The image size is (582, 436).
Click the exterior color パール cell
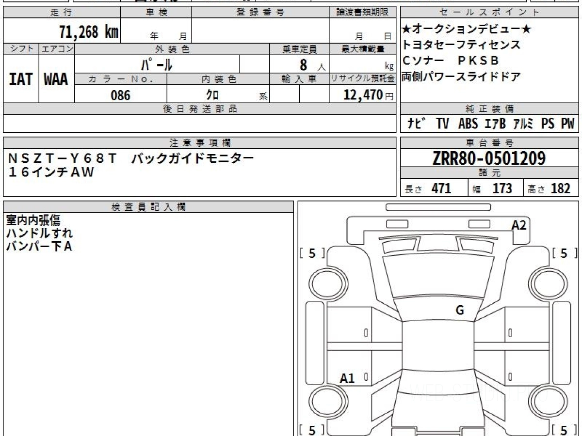157,64
